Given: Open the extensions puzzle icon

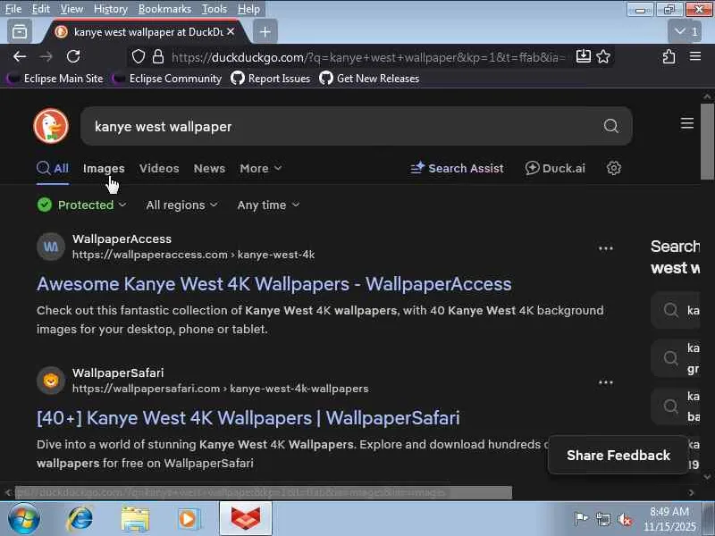Looking at the screenshot, I should [x=669, y=56].
